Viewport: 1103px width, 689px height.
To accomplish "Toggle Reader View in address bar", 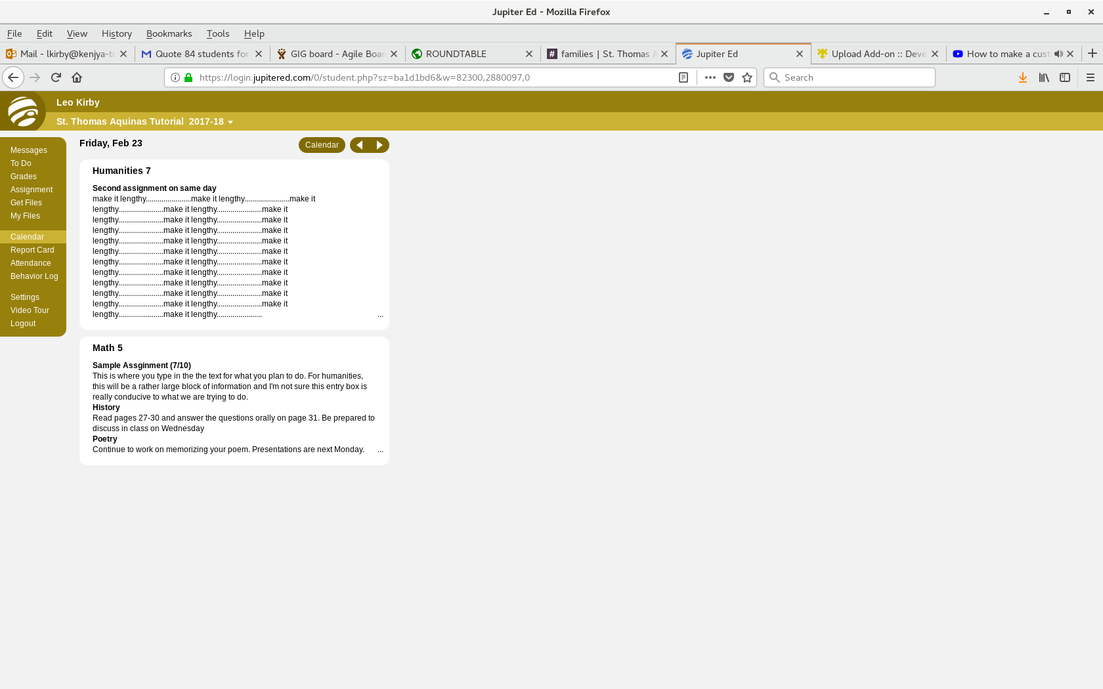I will tap(683, 77).
